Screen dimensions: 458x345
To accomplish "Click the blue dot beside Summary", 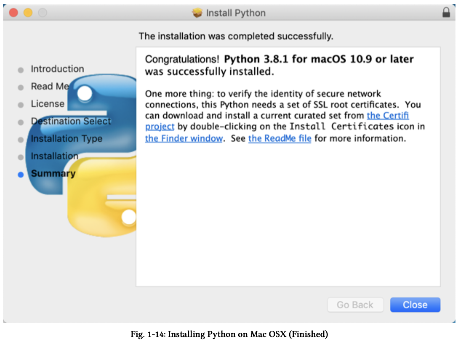I will (x=21, y=174).
